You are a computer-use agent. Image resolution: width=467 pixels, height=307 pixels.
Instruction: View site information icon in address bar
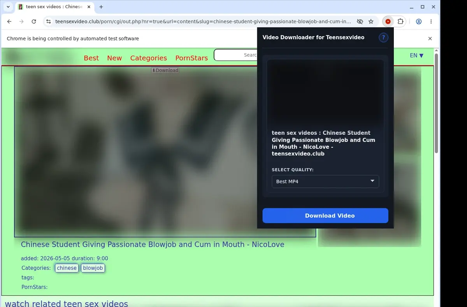click(x=48, y=22)
